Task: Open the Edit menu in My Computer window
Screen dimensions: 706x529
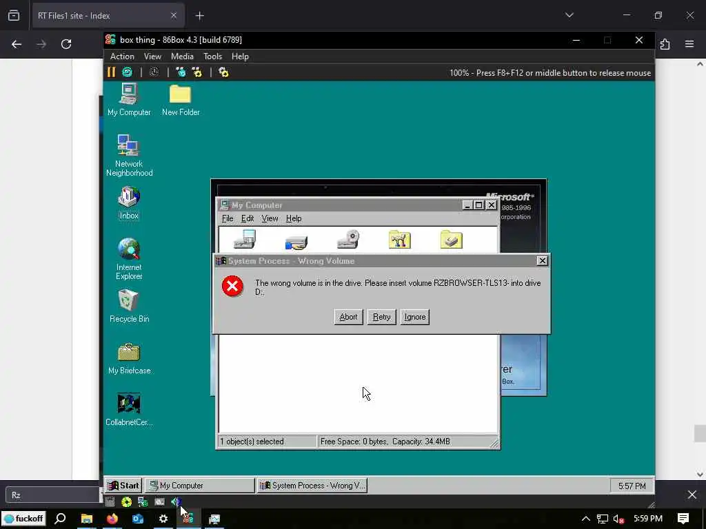Action: [x=248, y=218]
